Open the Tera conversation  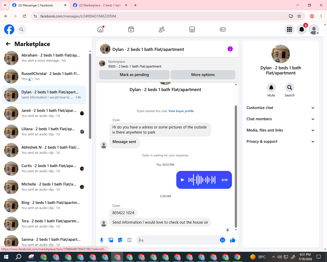coord(44,224)
